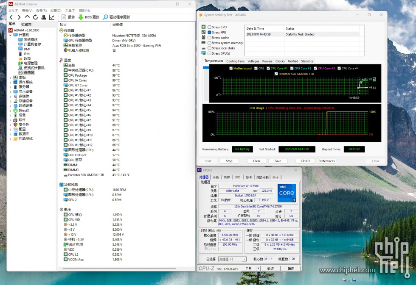This screenshot has height=285, width=416.
Task: Click the 报告 report toolbar icon
Action: (x=64, y=17)
